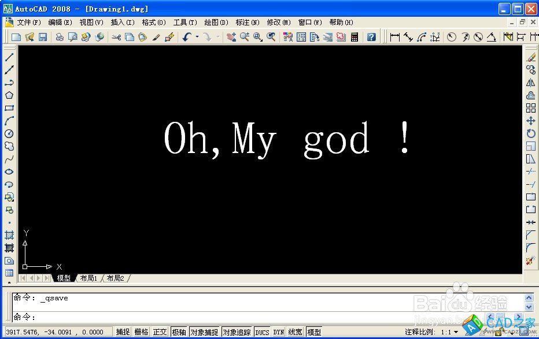Click the Undo arrow icon

186,37
